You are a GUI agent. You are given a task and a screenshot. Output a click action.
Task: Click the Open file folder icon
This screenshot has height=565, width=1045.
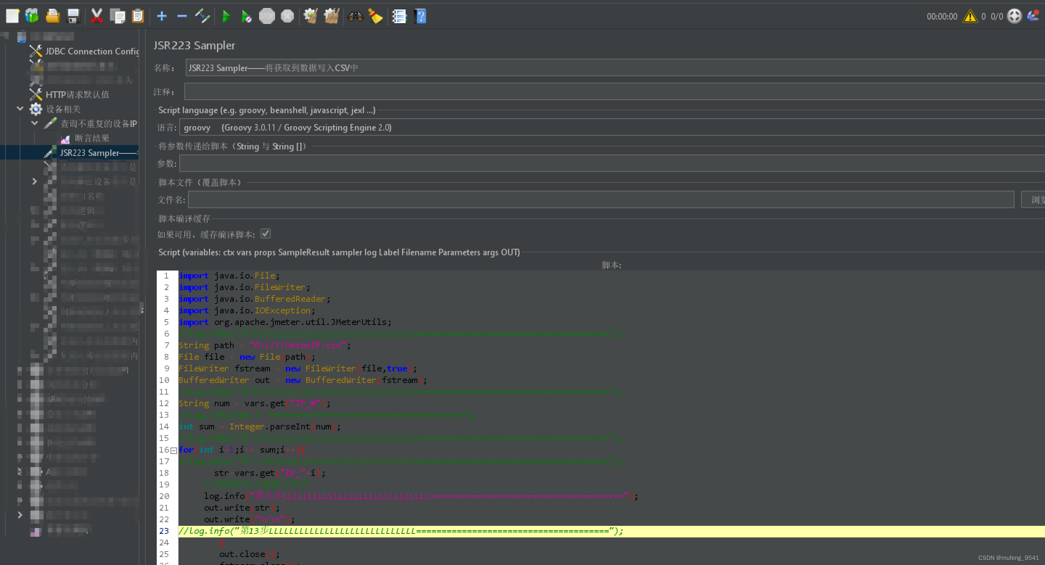[53, 16]
